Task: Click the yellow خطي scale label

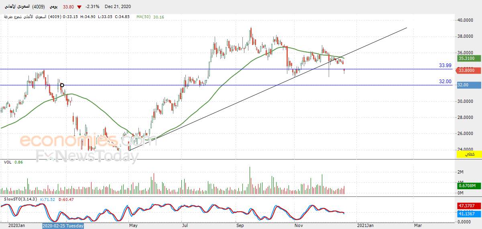Action: pos(469,154)
